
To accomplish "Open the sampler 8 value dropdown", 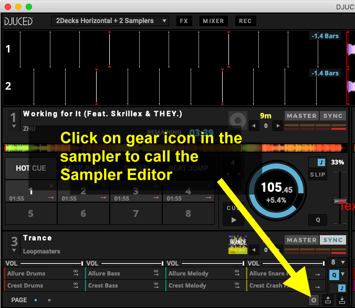I will (338, 262).
